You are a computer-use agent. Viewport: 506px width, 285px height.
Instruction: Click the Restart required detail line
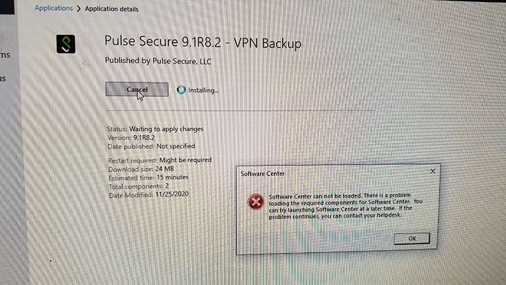[160, 160]
